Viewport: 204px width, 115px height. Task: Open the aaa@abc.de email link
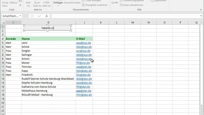[x=84, y=67]
